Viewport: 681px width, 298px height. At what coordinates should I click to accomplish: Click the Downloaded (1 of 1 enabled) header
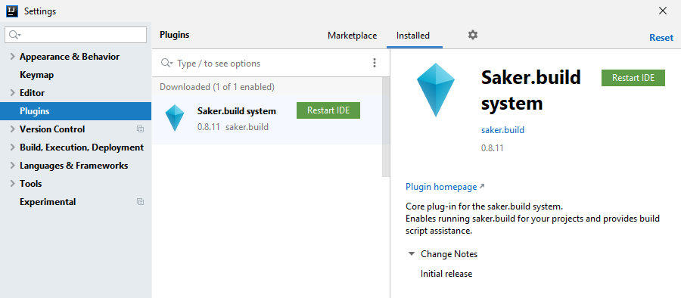(x=217, y=87)
